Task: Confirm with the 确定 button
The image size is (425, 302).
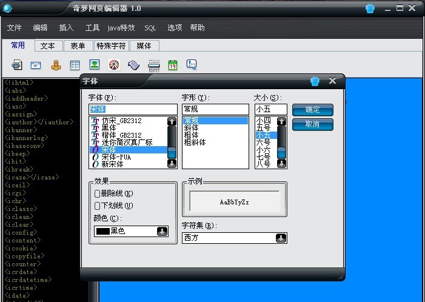Action: 313,110
